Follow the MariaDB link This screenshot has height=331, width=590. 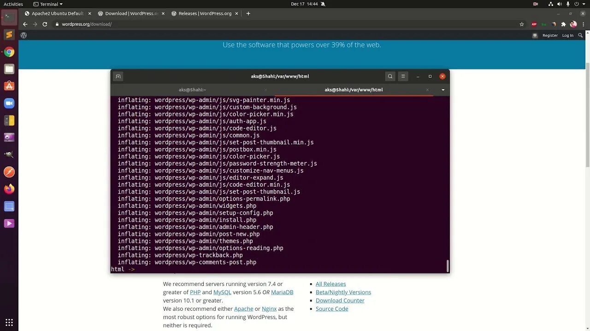(282, 292)
